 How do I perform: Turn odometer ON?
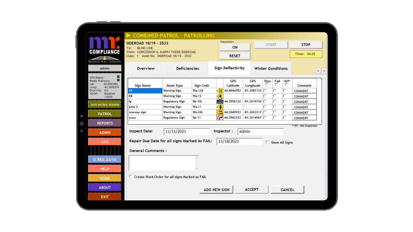coord(235,47)
